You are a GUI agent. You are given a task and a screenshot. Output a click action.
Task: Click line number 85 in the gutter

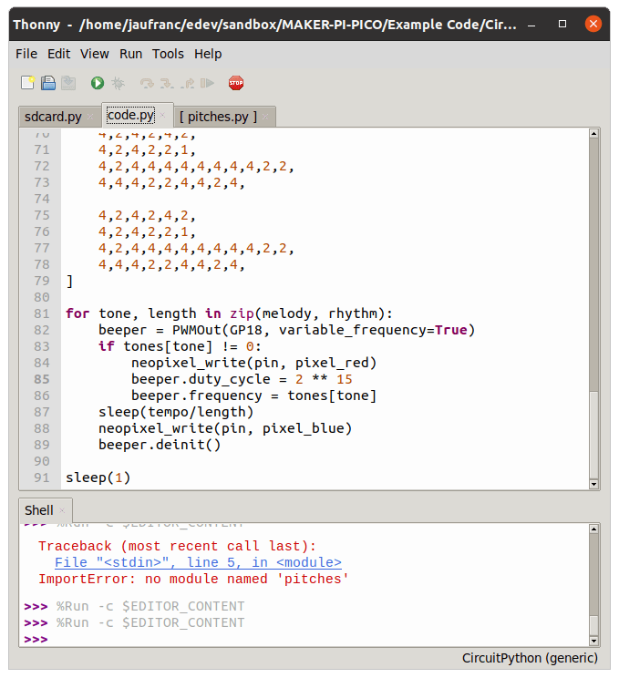coord(42,379)
